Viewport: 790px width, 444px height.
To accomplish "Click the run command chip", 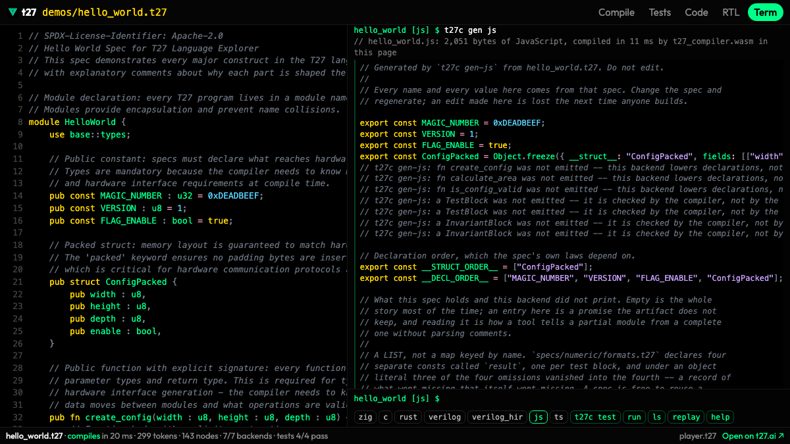I will point(634,417).
